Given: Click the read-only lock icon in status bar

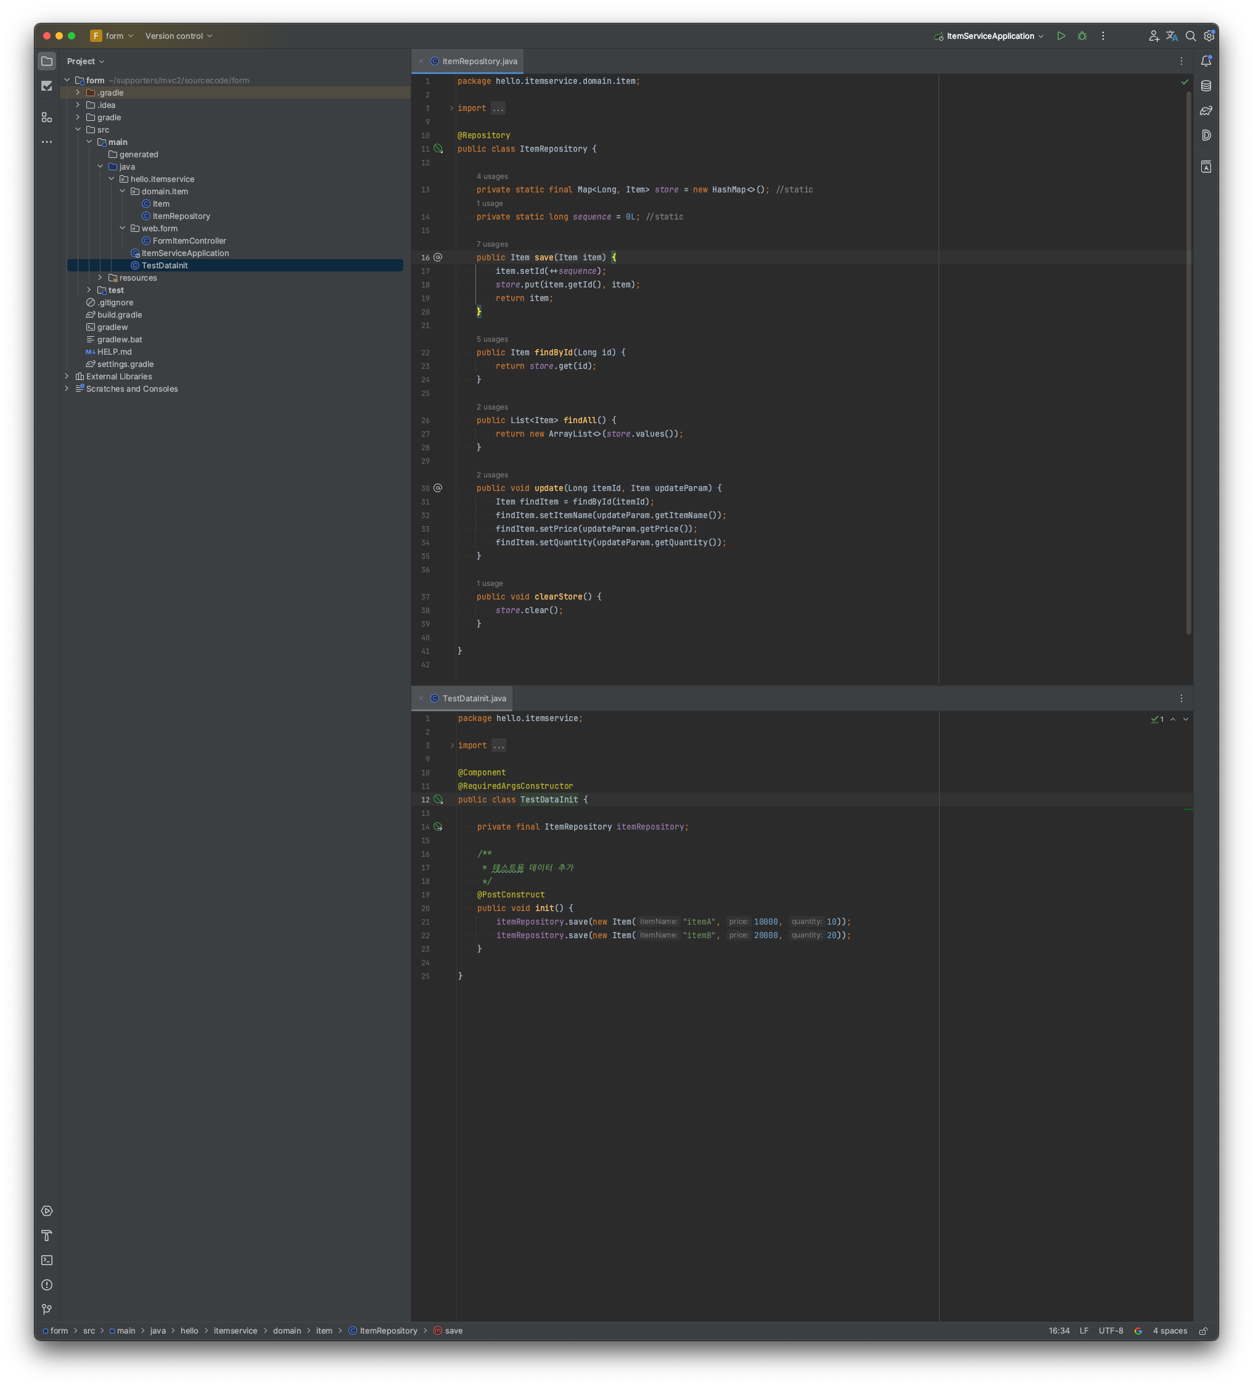Looking at the screenshot, I should [1203, 1330].
